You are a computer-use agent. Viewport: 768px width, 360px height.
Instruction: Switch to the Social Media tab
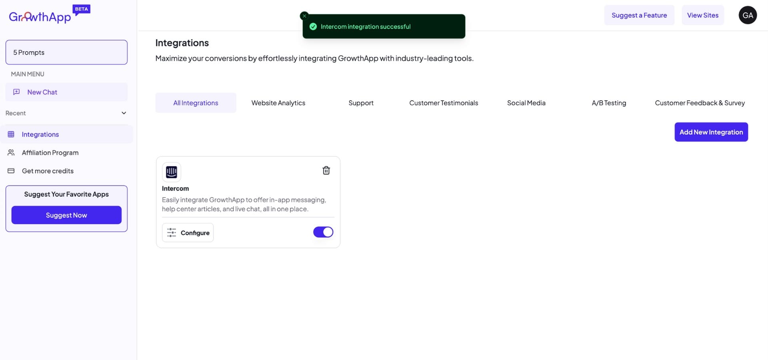[x=526, y=103]
